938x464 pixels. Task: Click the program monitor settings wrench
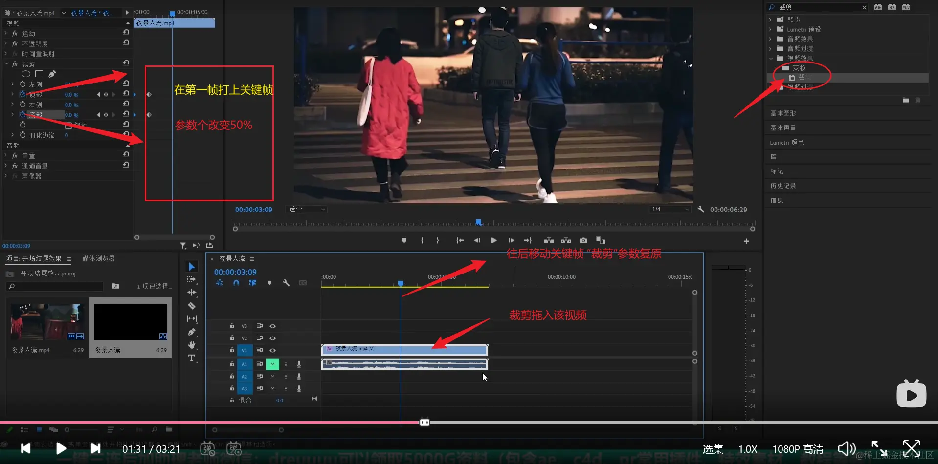coord(701,209)
